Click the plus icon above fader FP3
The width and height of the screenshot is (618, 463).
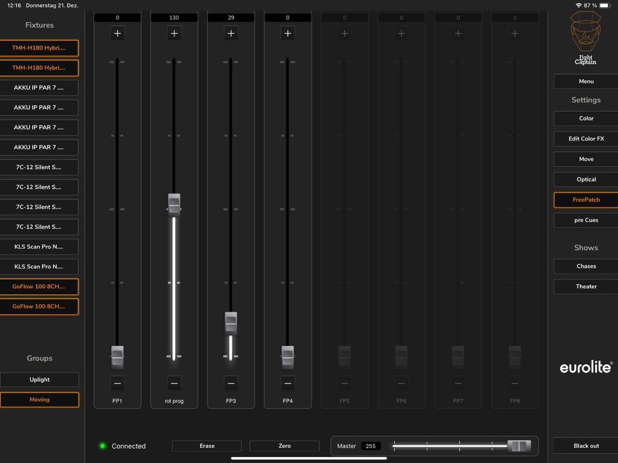pyautogui.click(x=231, y=33)
